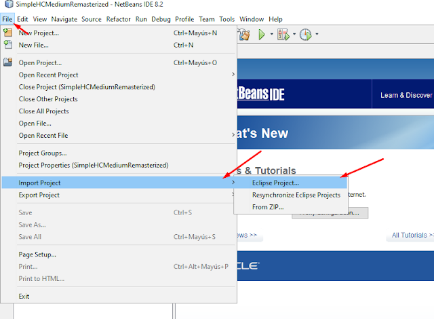Follow the All Tutorials >> link
The image size is (434, 319).
pyautogui.click(x=412, y=235)
